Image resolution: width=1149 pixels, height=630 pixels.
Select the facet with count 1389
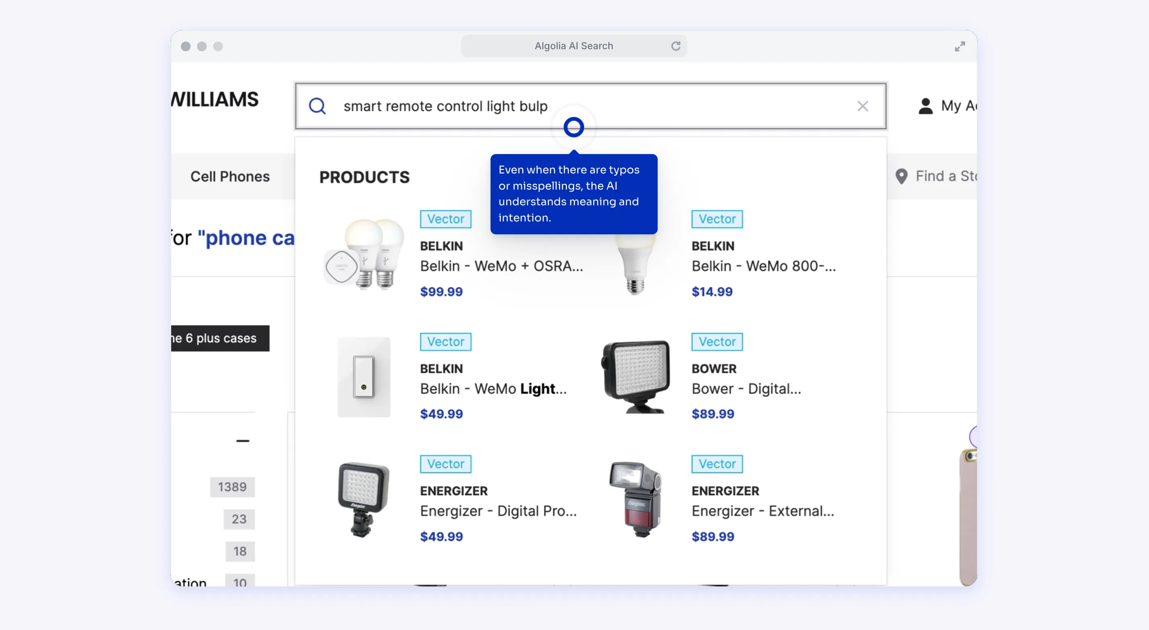point(232,487)
